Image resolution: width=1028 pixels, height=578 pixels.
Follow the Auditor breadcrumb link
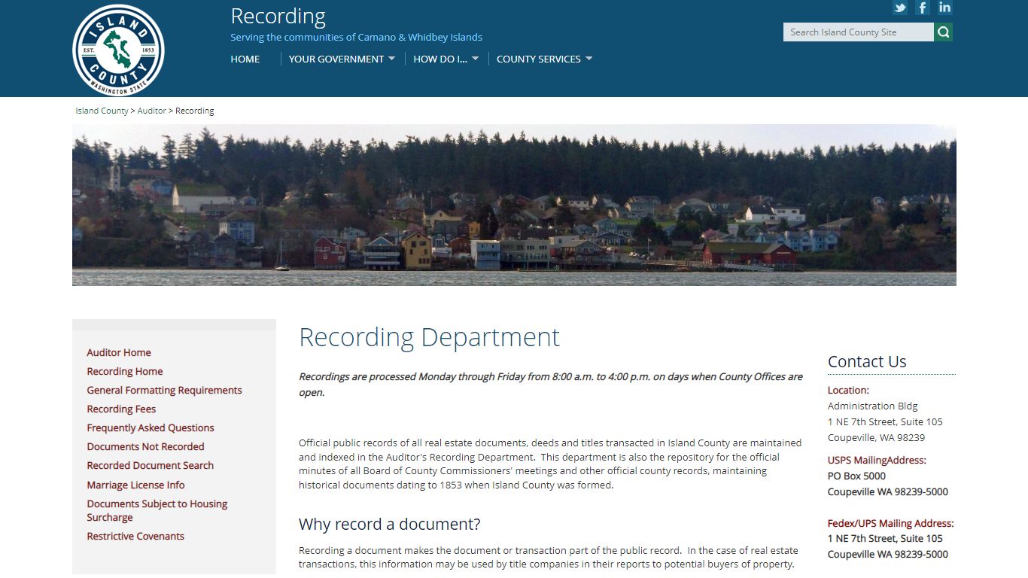click(x=152, y=111)
